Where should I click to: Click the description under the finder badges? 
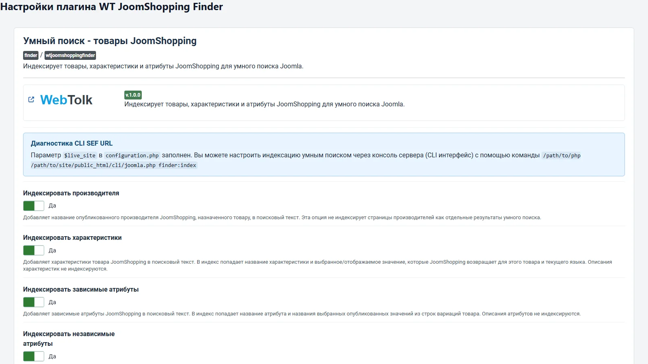pyautogui.click(x=163, y=66)
